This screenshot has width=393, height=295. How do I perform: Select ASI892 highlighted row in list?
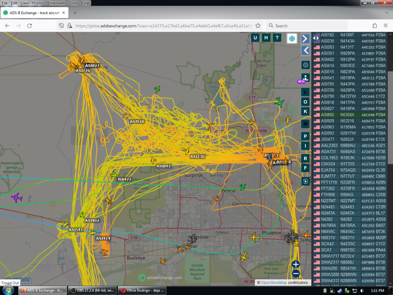[350, 114]
